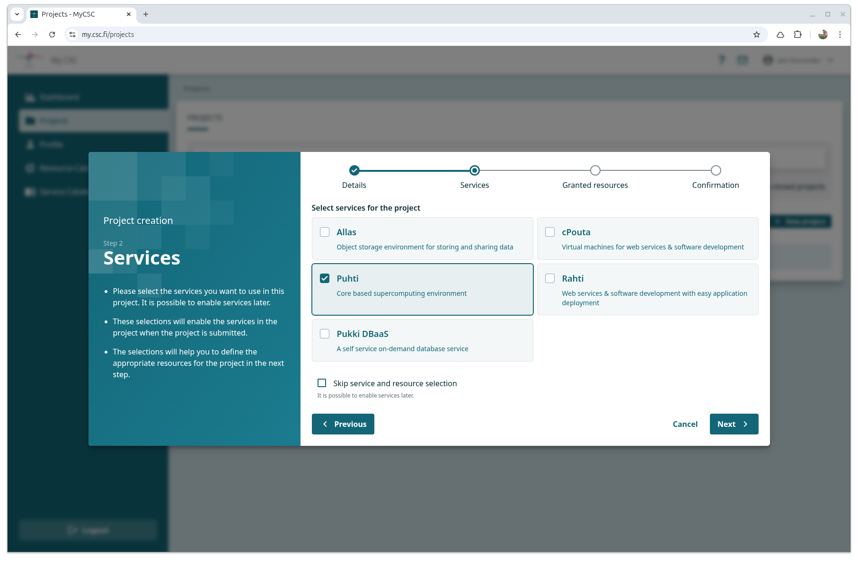This screenshot has height=567, width=858.
Task: Select the Rahti service checkbox
Action: [550, 278]
